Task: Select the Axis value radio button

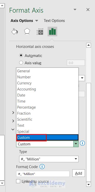Action: click(21, 63)
